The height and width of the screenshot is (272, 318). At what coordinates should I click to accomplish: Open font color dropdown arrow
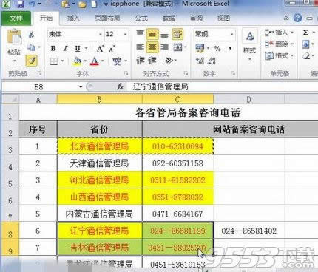(x=102, y=61)
